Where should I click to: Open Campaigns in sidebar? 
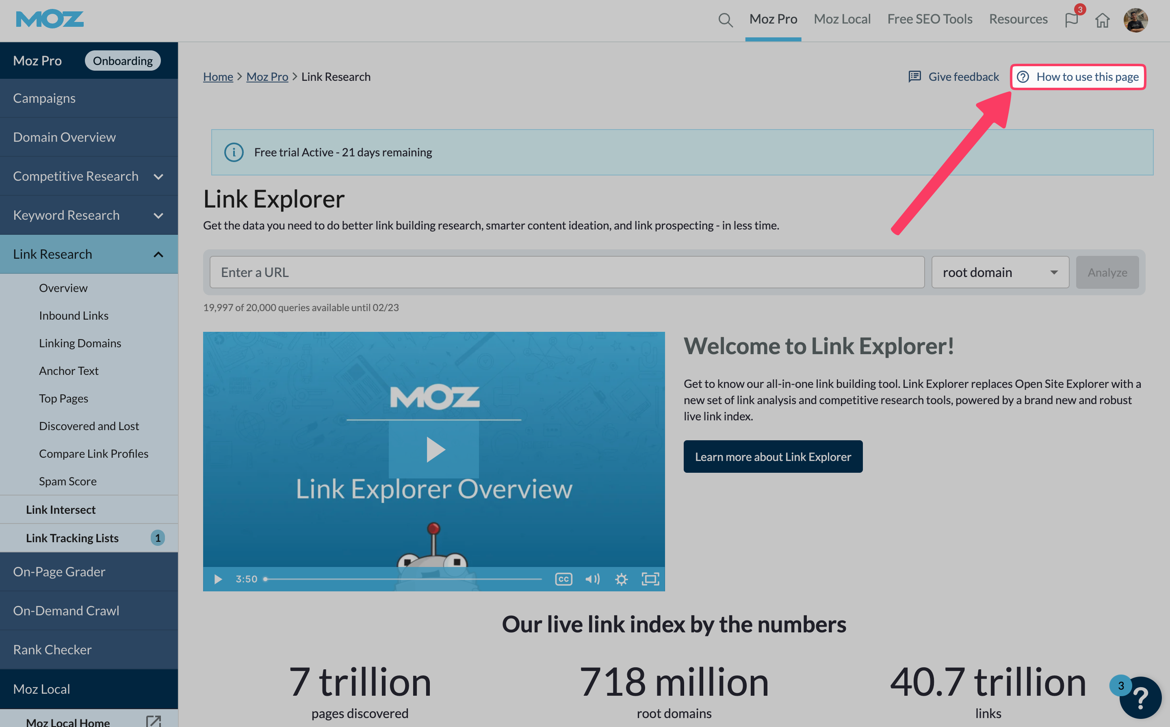pos(89,98)
